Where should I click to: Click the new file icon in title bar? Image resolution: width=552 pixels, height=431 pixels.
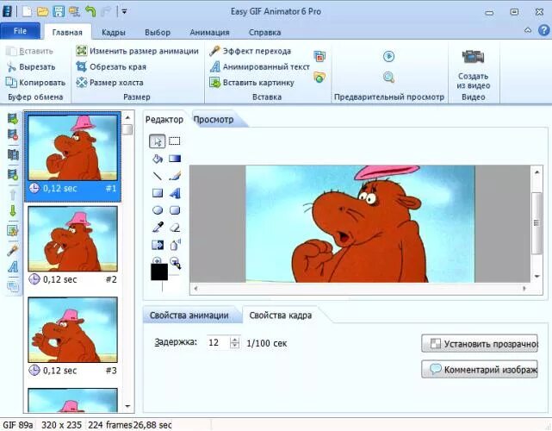click(x=27, y=11)
